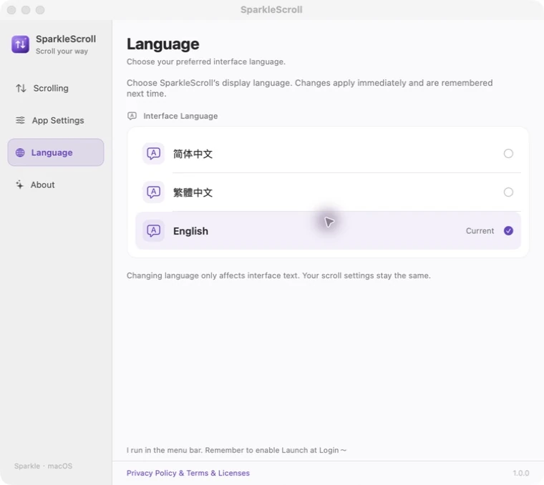Click the "I run in the menu bar" reminder text
Viewport: 544px width, 485px height.
click(x=236, y=450)
